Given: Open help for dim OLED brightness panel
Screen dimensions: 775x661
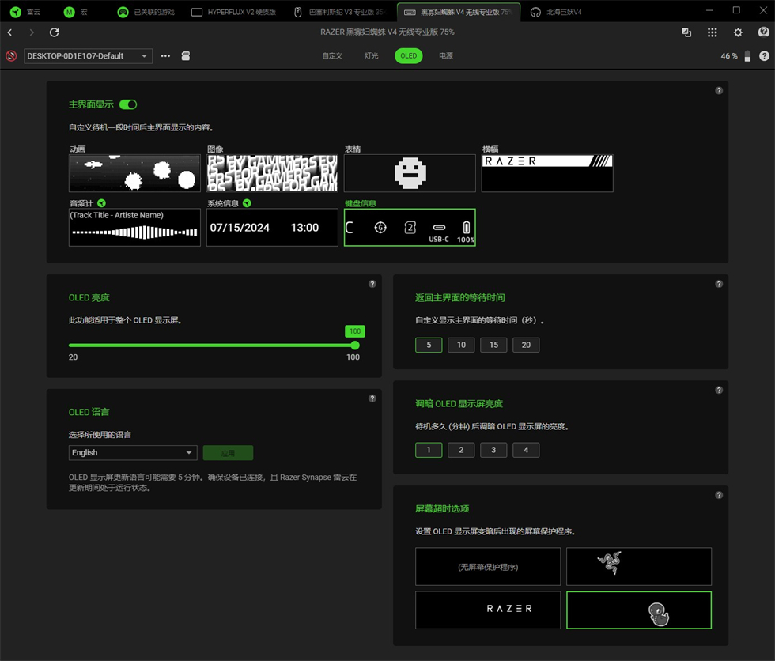Looking at the screenshot, I should coord(719,390).
